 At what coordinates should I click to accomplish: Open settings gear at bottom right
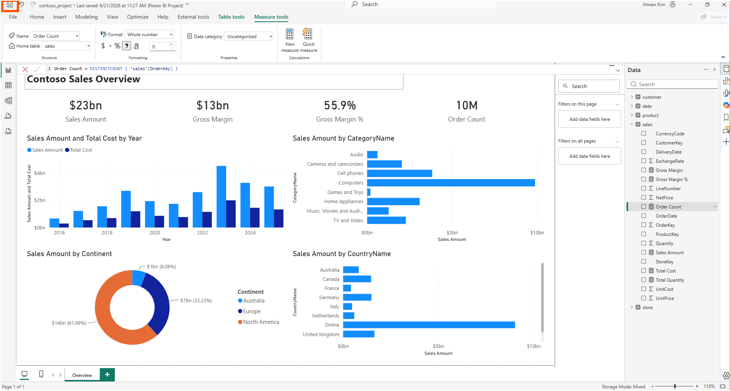726,376
